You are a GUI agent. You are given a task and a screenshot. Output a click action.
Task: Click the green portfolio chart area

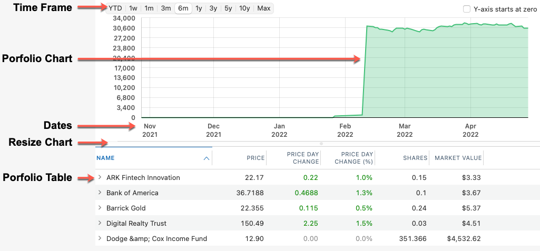[x=448, y=74]
